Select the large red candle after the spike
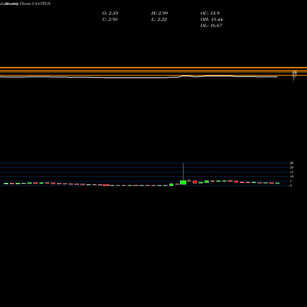This screenshot has width=307, height=307. 195,182
